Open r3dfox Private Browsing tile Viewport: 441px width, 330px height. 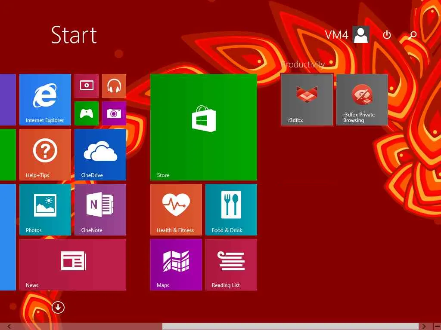tap(362, 100)
